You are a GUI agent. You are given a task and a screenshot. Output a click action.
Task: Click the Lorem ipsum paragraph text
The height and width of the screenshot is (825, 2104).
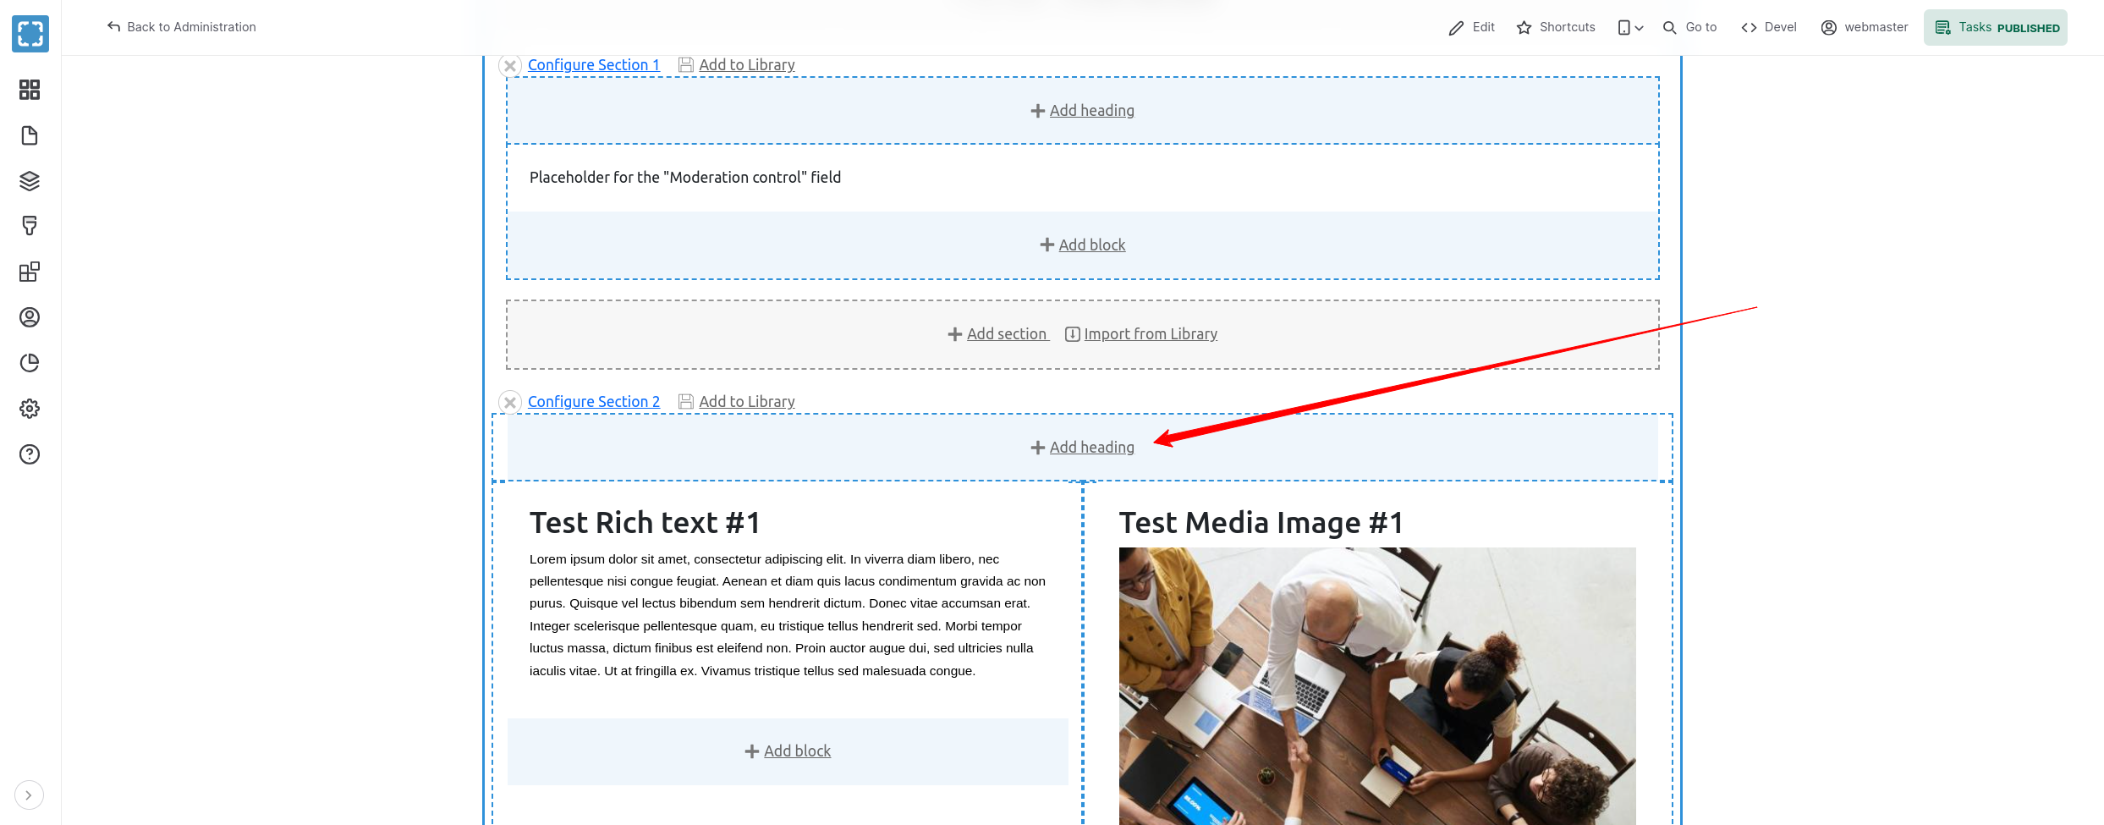pyautogui.click(x=788, y=615)
